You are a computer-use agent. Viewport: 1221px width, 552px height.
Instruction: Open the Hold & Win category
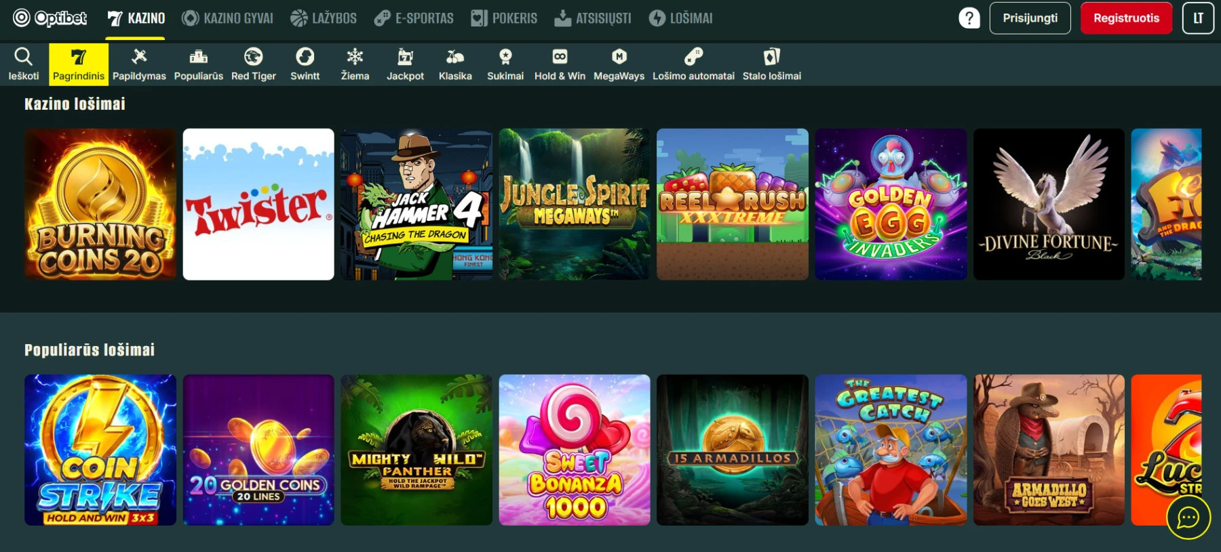pyautogui.click(x=560, y=64)
